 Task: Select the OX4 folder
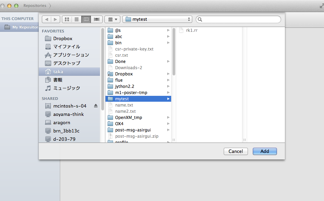(x=138, y=124)
